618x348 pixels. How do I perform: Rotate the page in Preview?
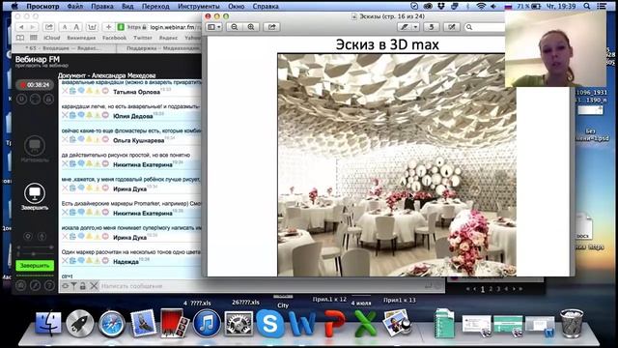click(x=432, y=27)
